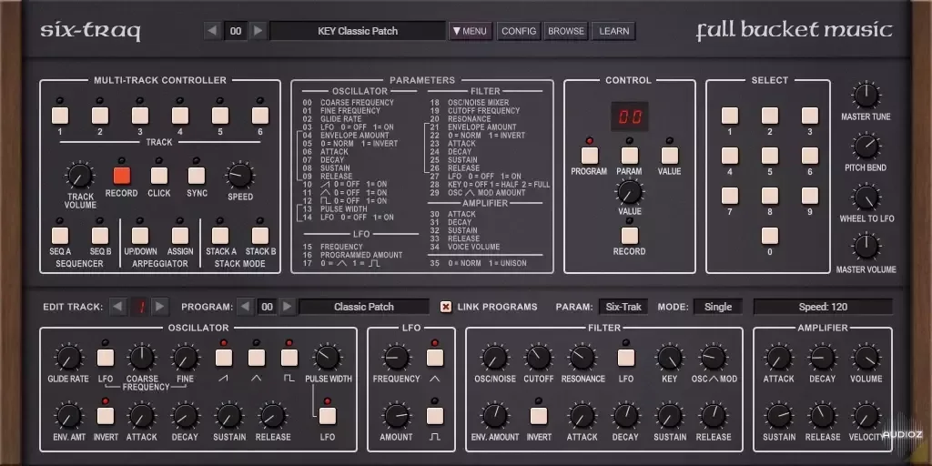Toggle the oscillator pulse waveform button
Viewport: 932px width, 466px height.
pyautogui.click(x=289, y=357)
